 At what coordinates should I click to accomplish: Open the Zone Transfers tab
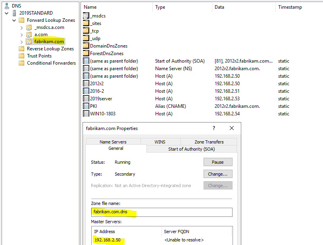click(209, 142)
